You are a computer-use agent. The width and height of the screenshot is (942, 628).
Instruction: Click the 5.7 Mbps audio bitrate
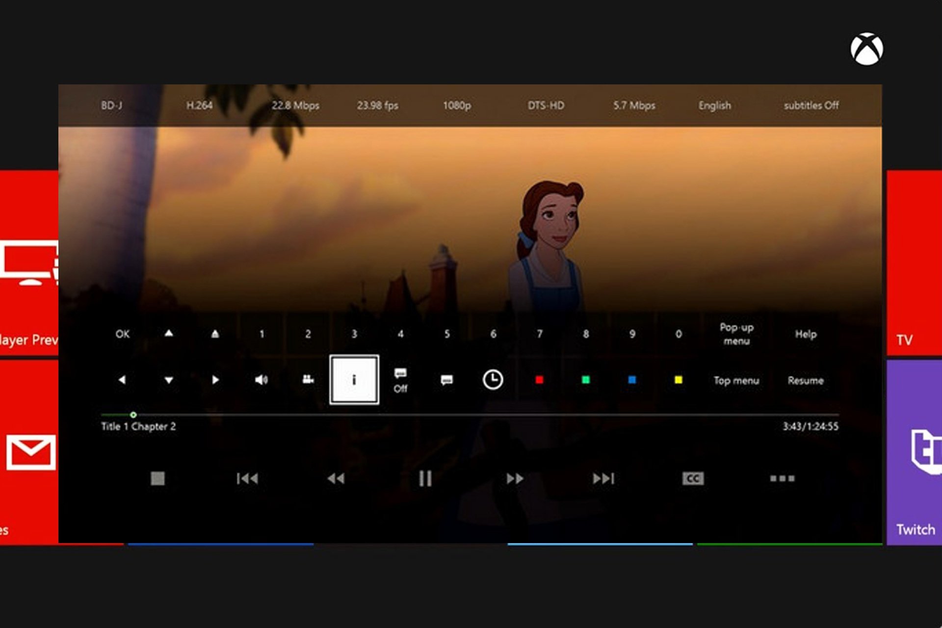point(634,105)
